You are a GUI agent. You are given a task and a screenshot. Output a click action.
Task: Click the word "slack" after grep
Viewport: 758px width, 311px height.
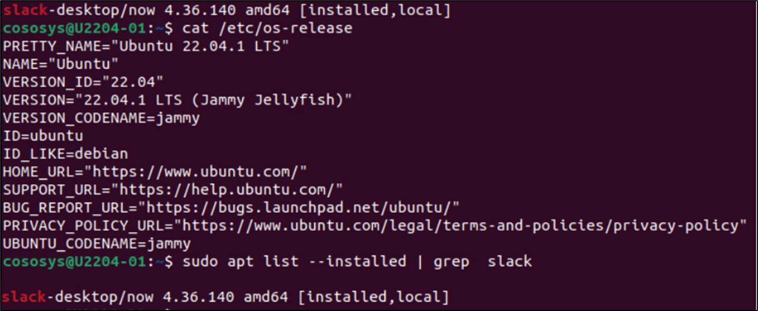(510, 261)
